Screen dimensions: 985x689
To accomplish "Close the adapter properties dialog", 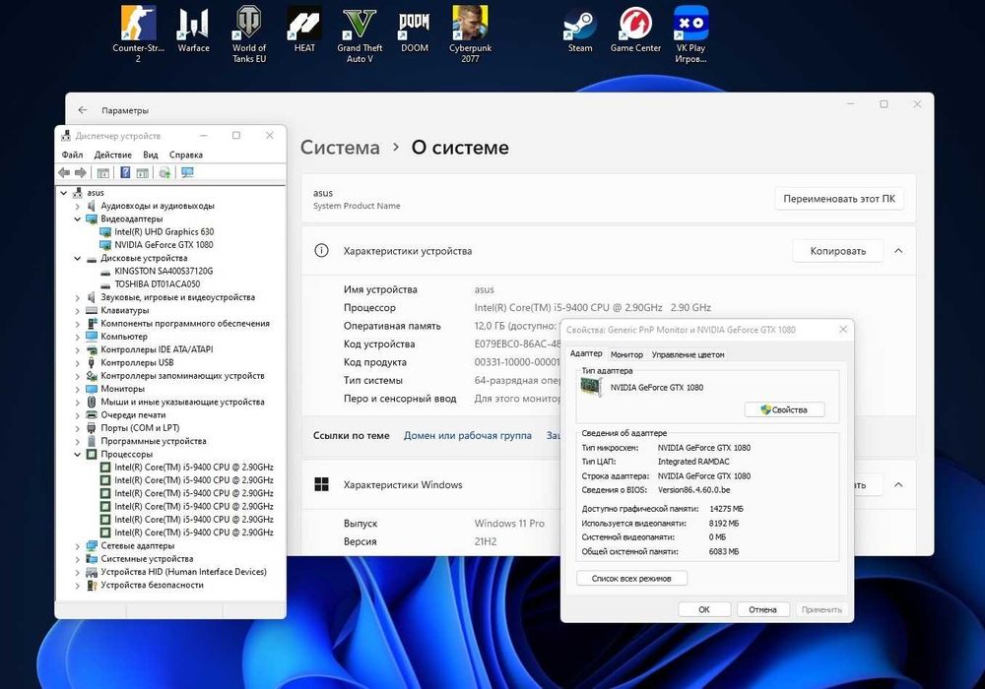I will coord(843,330).
